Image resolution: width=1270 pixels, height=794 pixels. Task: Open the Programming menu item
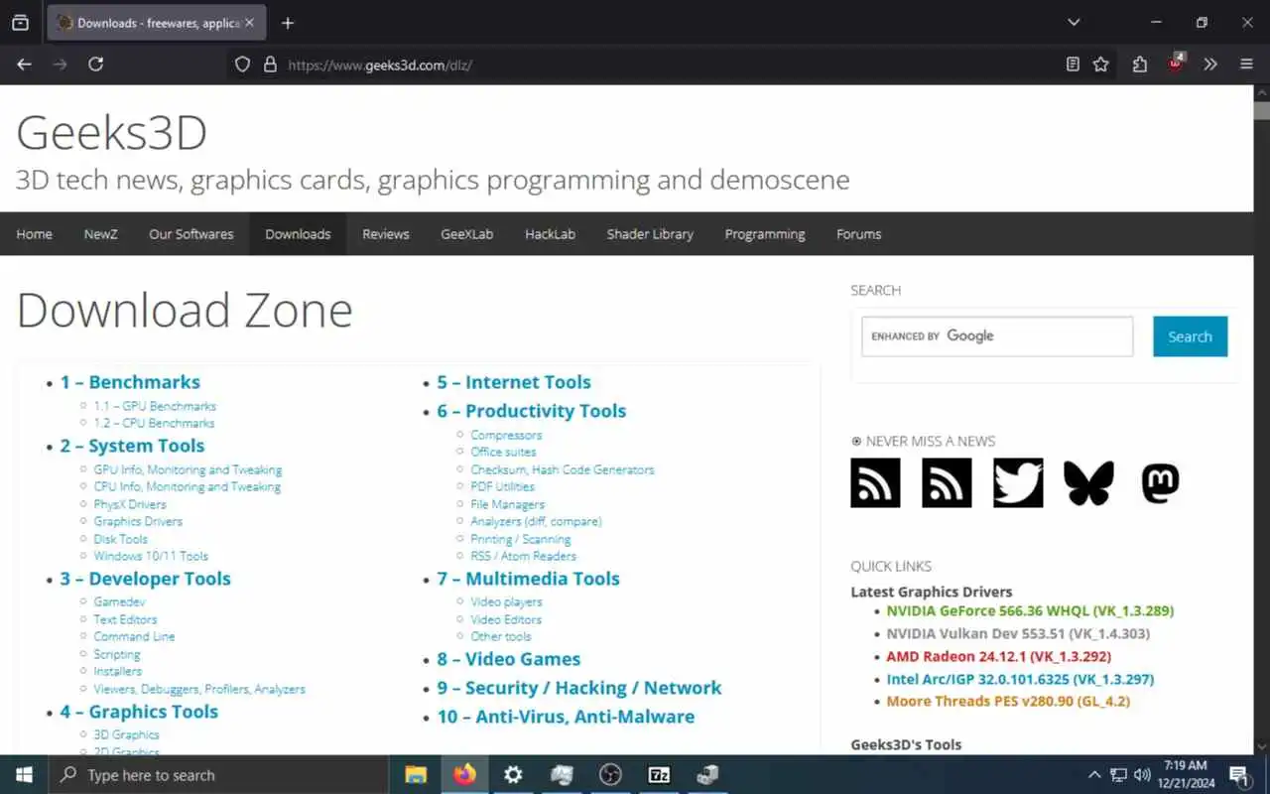pyautogui.click(x=765, y=234)
